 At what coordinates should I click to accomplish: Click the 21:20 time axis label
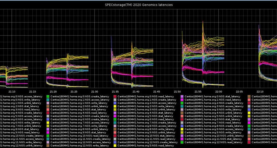53,91
